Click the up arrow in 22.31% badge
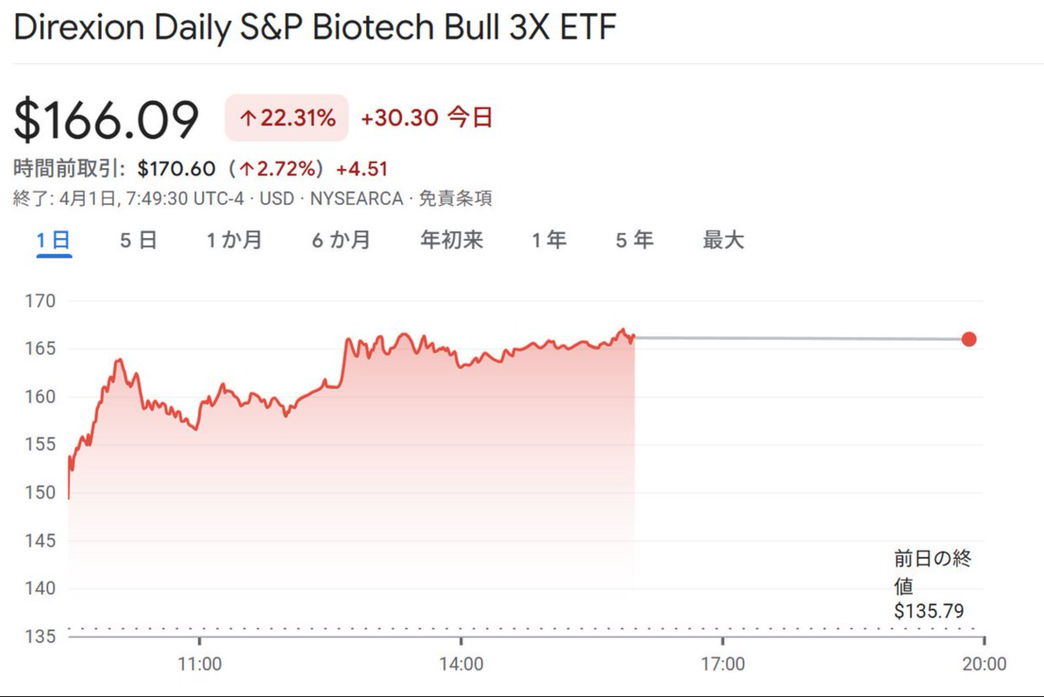1044x697 pixels. click(248, 118)
